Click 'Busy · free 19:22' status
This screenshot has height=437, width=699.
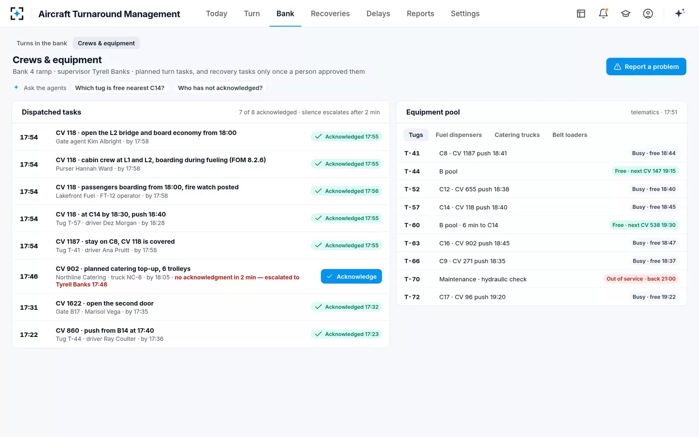point(654,297)
